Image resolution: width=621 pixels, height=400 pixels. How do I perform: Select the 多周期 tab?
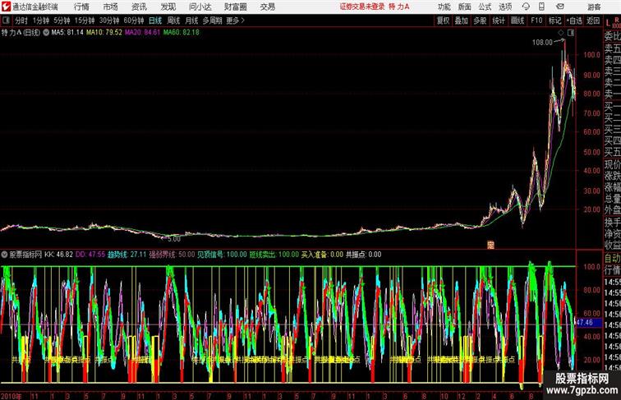click(x=212, y=21)
